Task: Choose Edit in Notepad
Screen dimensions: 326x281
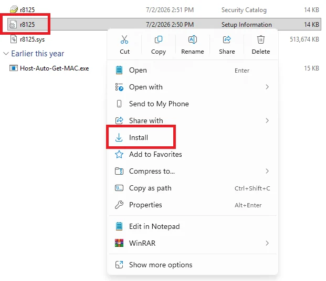Action: [x=193, y=226]
